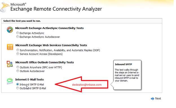
Task: Click the Exchange Remote Connectivity Analyzer title
Action: (56, 9)
